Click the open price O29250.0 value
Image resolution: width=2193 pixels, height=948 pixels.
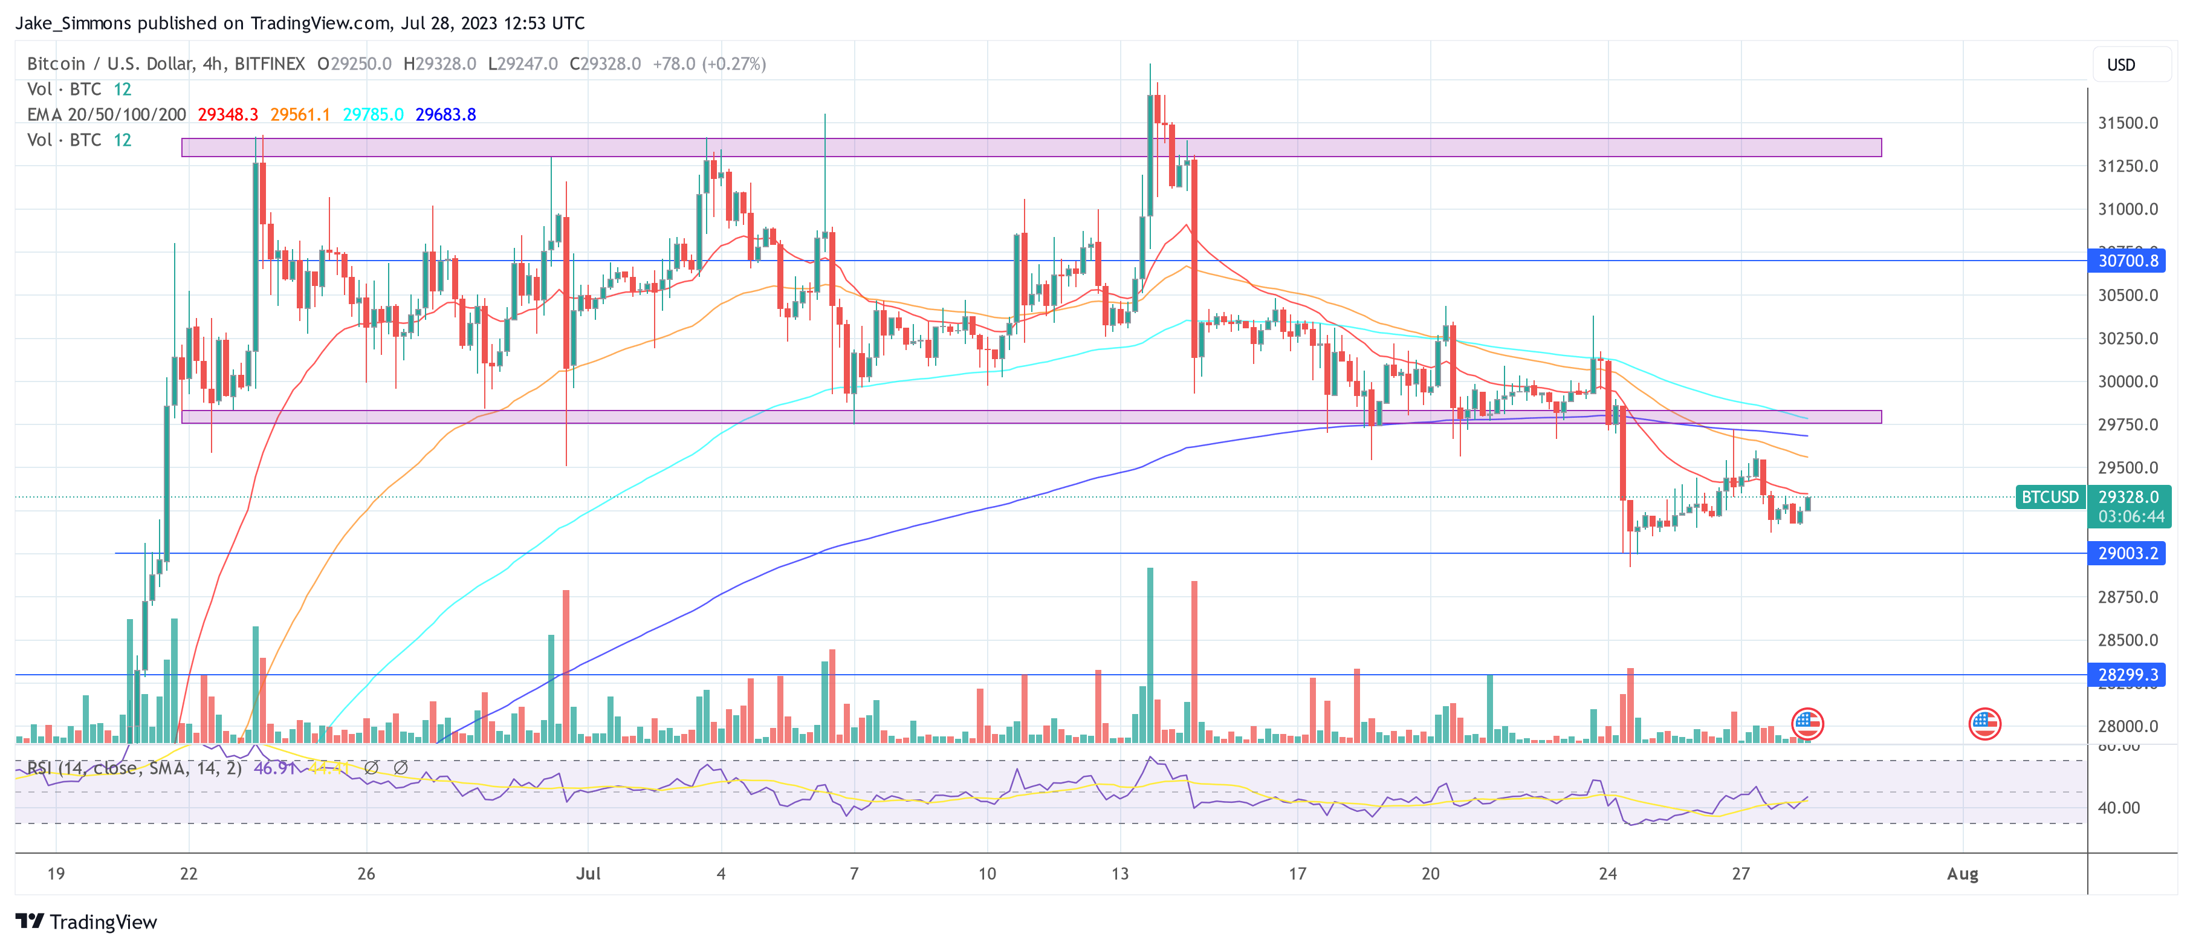point(354,64)
